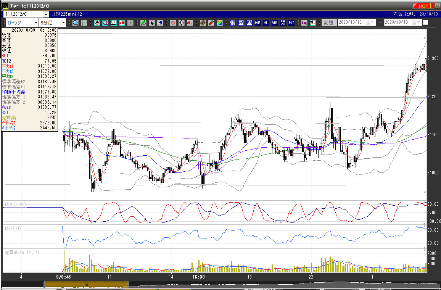Click the 31300 price axis label

point(433,58)
